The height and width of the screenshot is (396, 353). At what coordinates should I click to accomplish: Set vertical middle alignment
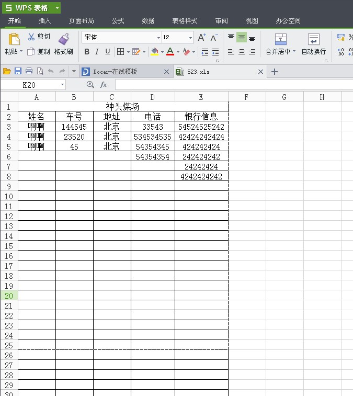pos(242,37)
